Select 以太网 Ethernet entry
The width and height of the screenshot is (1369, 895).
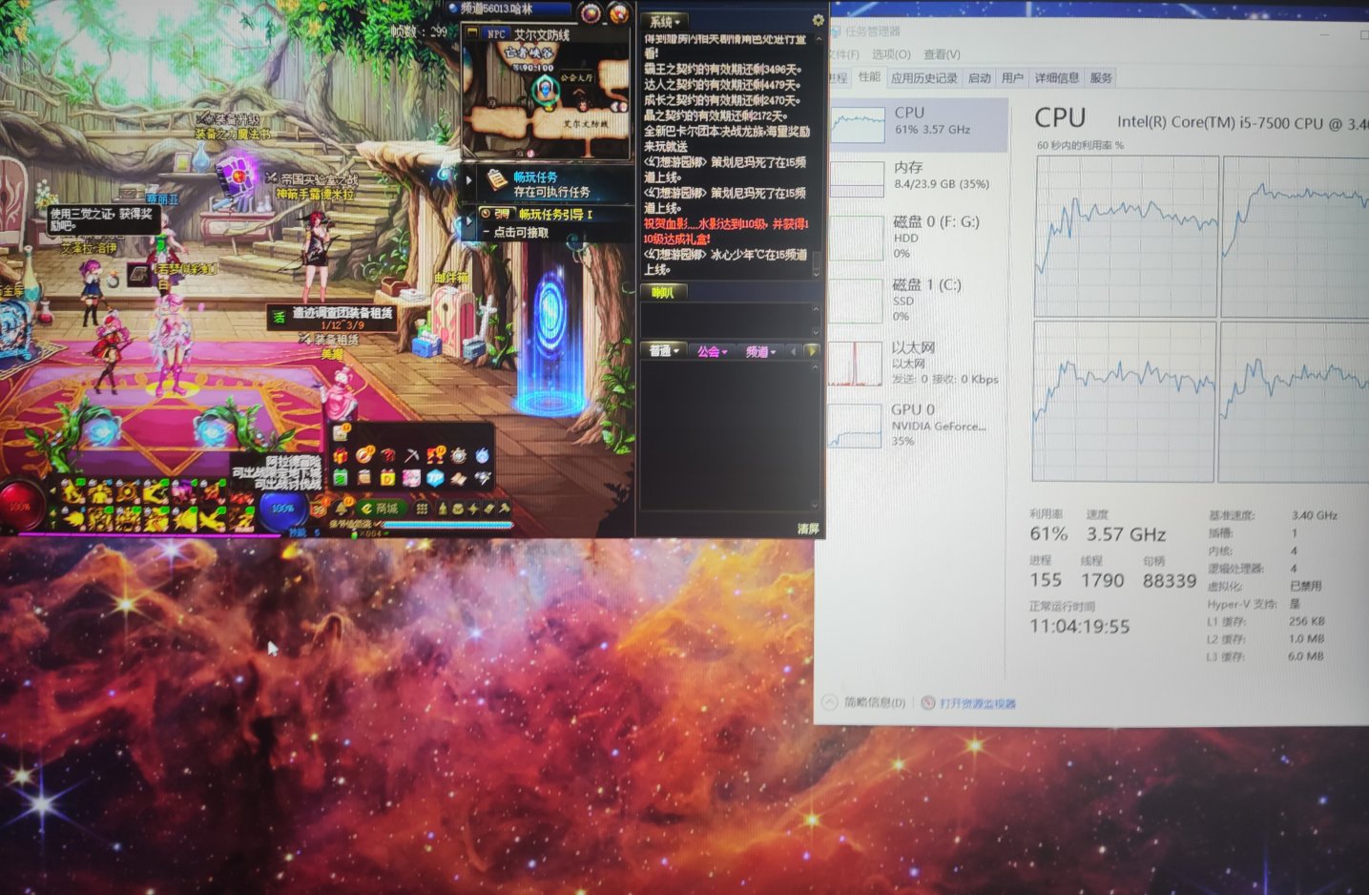918,363
